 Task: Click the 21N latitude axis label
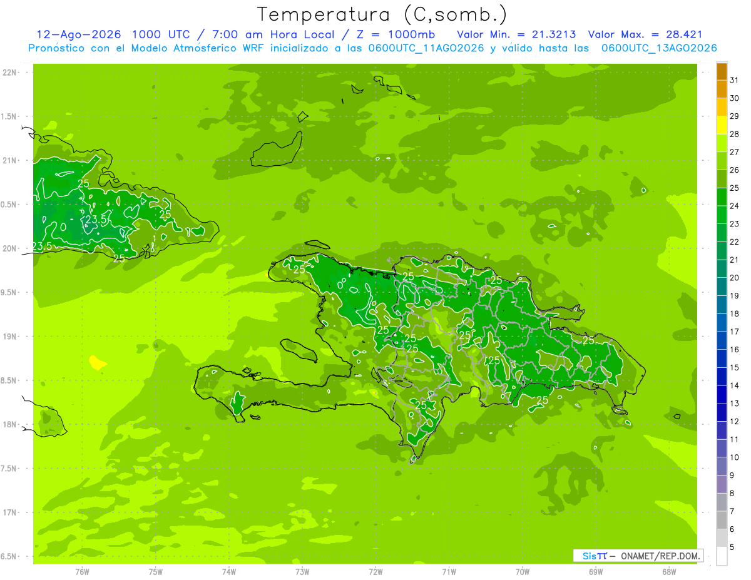[10, 160]
